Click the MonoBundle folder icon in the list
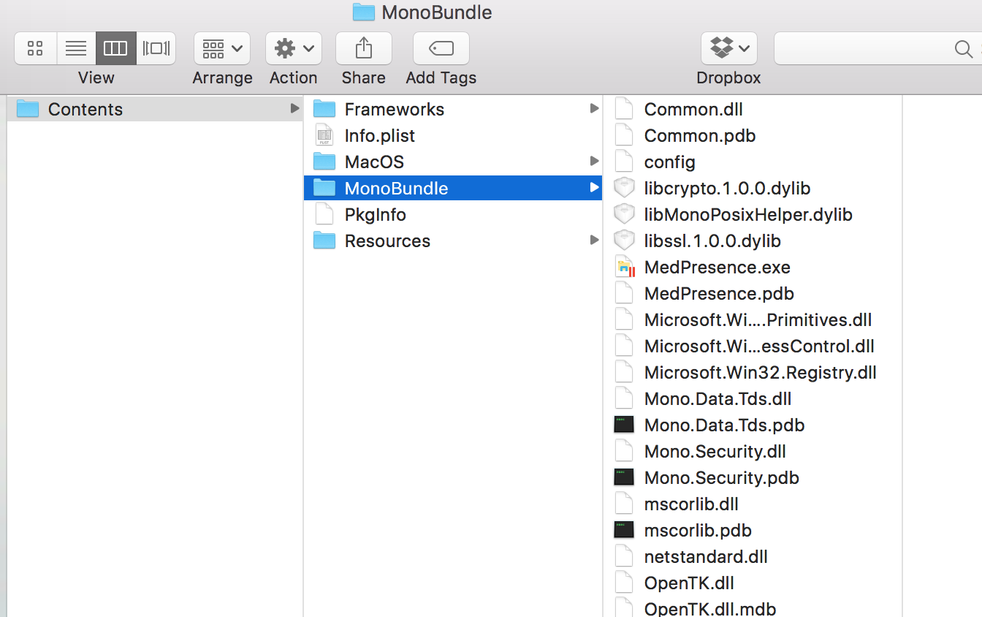 click(x=324, y=188)
